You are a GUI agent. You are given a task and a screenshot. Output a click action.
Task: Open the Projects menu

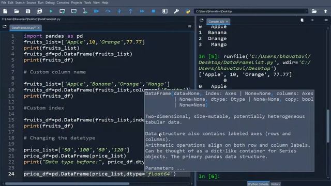pyautogui.click(x=77, y=3)
